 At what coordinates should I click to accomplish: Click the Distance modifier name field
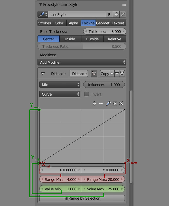[x=79, y=73]
